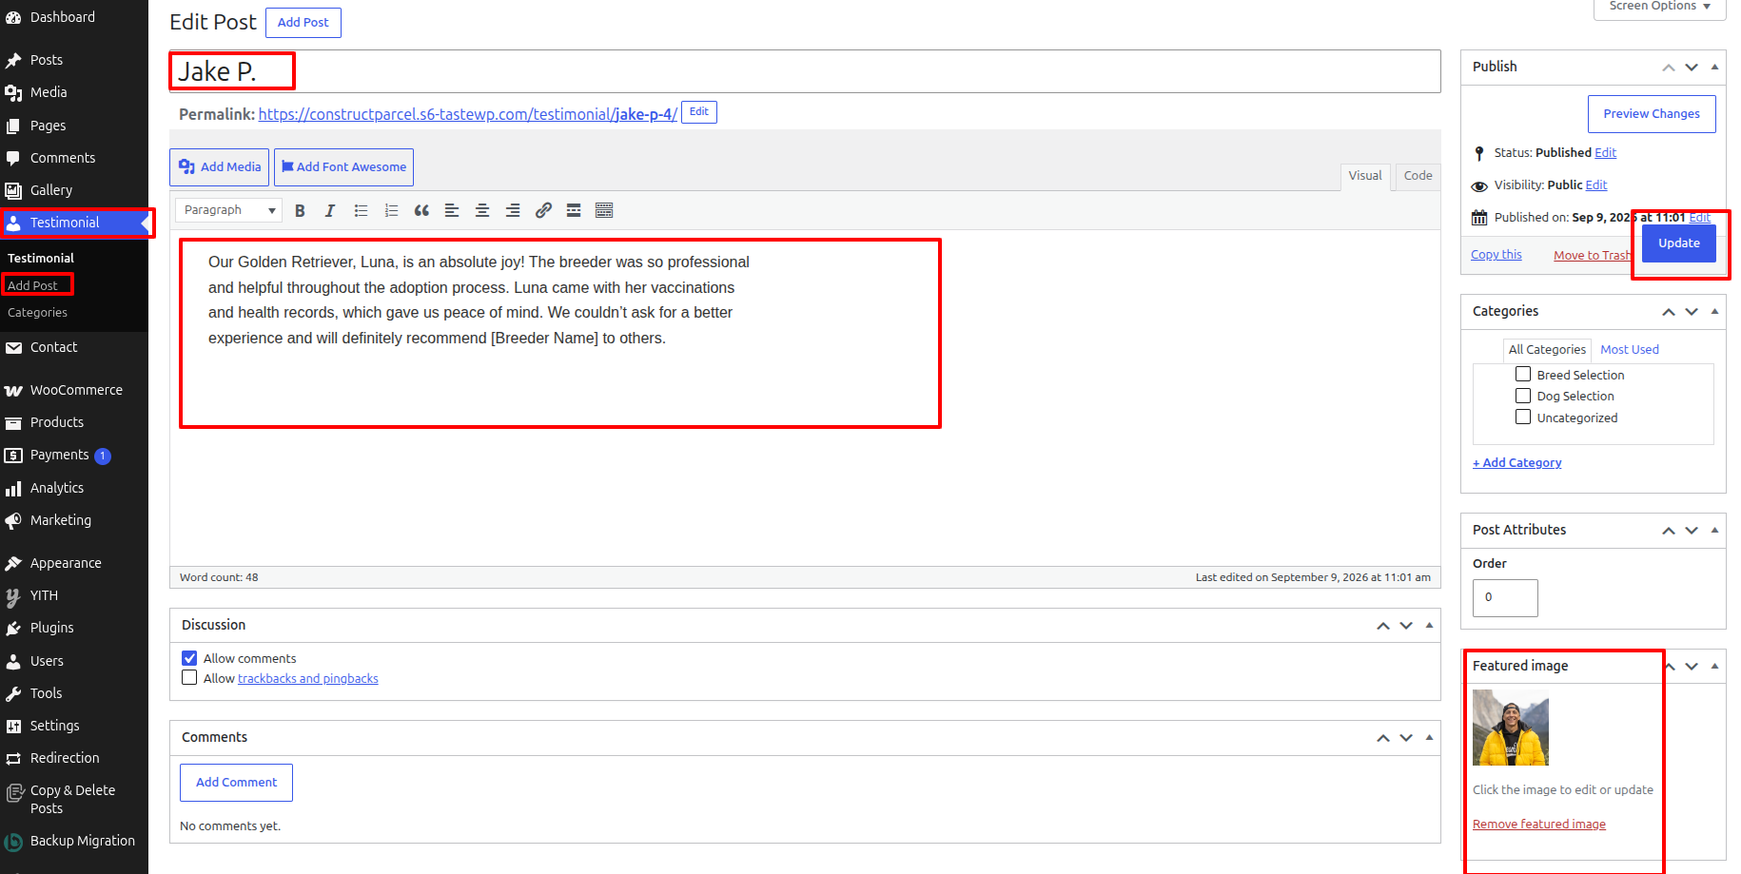Click the featured image thumbnail

(x=1511, y=728)
